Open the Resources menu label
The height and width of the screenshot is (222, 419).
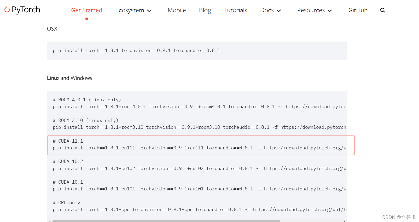311,10
